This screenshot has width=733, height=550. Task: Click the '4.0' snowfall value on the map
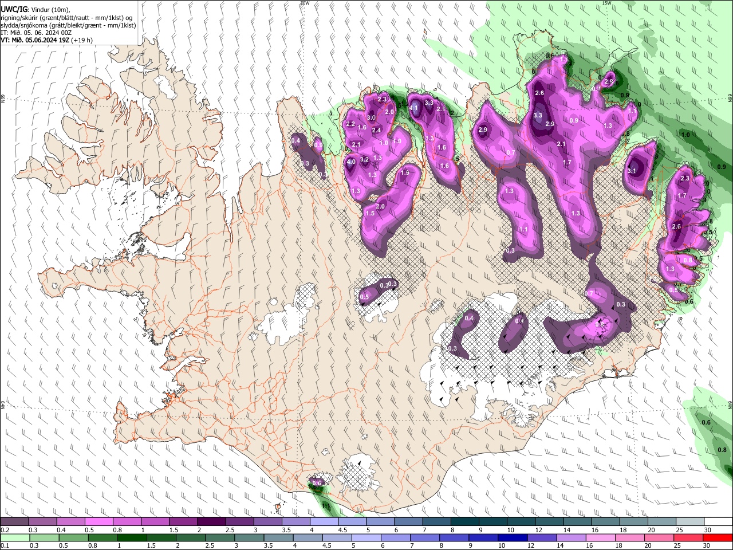(x=351, y=162)
